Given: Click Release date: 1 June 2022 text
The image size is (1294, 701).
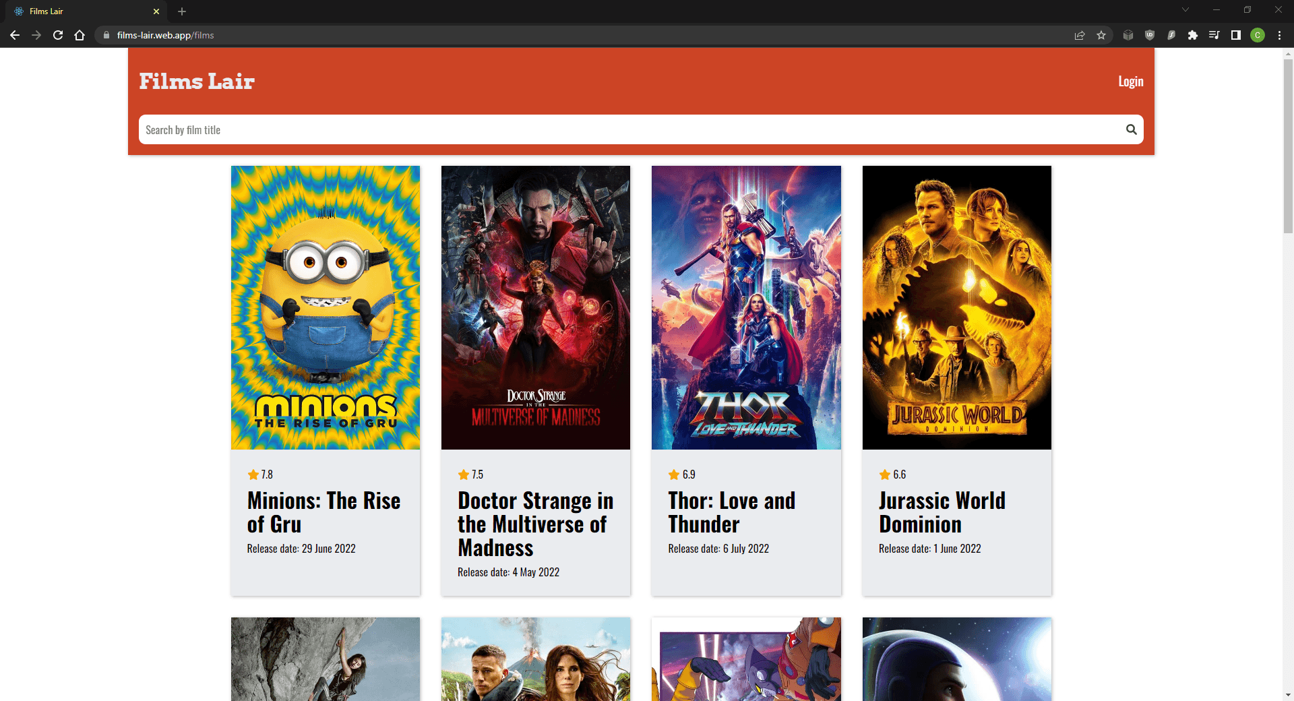Looking at the screenshot, I should 929,549.
